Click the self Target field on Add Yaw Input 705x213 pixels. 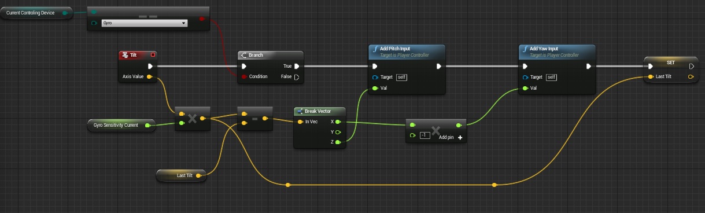pos(552,77)
